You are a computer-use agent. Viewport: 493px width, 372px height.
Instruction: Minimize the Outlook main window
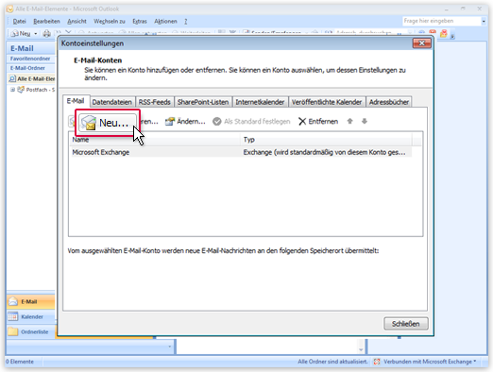click(446, 8)
